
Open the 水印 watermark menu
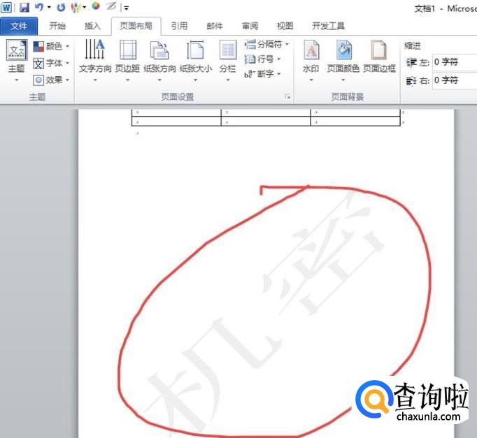(x=311, y=60)
